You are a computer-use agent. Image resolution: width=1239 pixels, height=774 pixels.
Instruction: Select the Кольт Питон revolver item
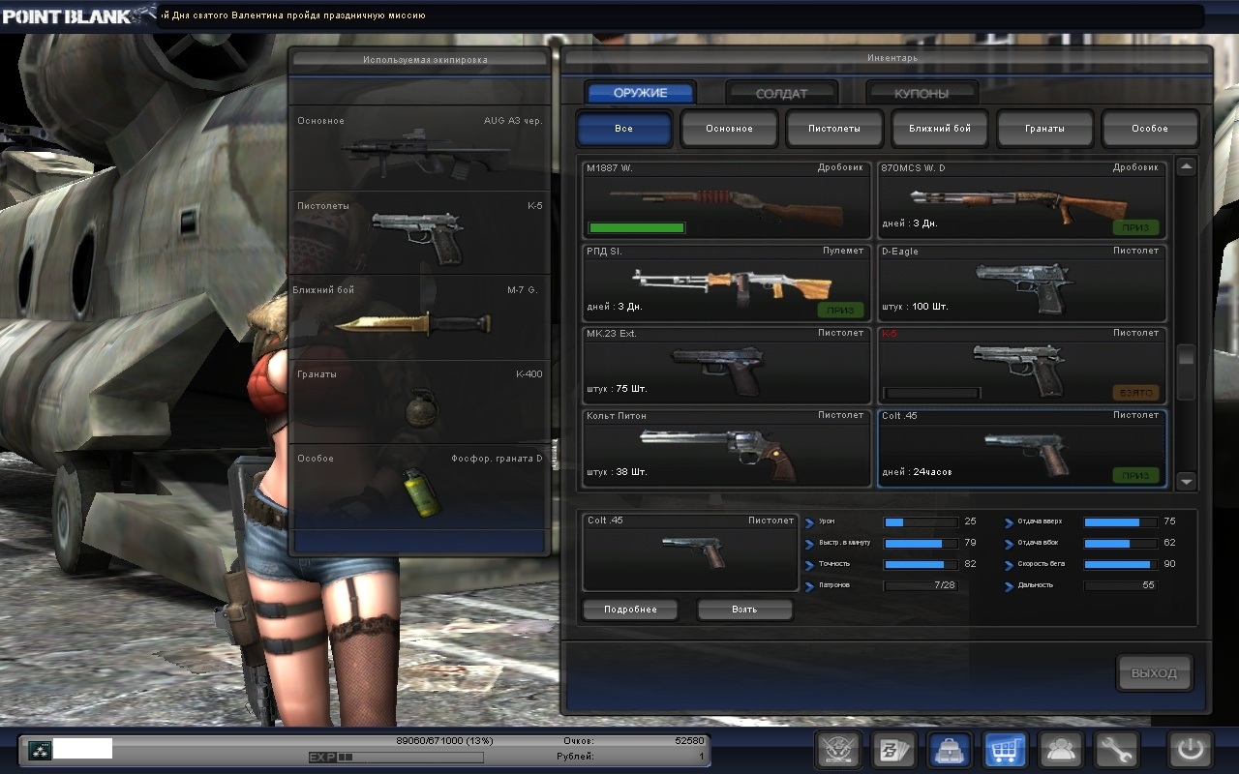pyautogui.click(x=726, y=448)
